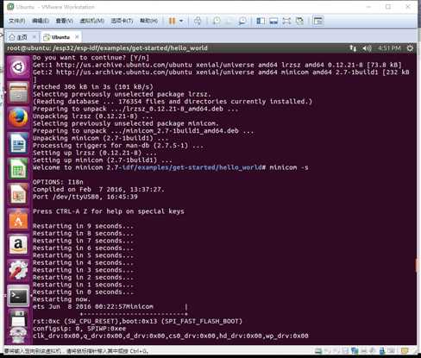
Task: Close the 主页 Home tab
Action: [x=35, y=37]
